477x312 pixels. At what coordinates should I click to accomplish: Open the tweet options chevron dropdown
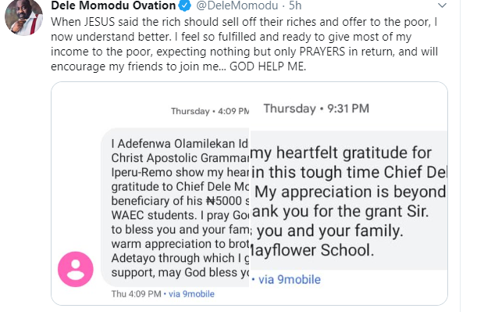coord(442,5)
